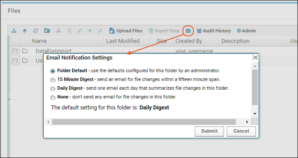Click the dialog horizontal scrollbar thumb
298x158 pixels.
tap(144, 122)
